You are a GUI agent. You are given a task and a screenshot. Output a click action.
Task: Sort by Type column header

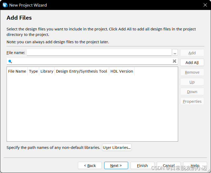[x=33, y=71]
